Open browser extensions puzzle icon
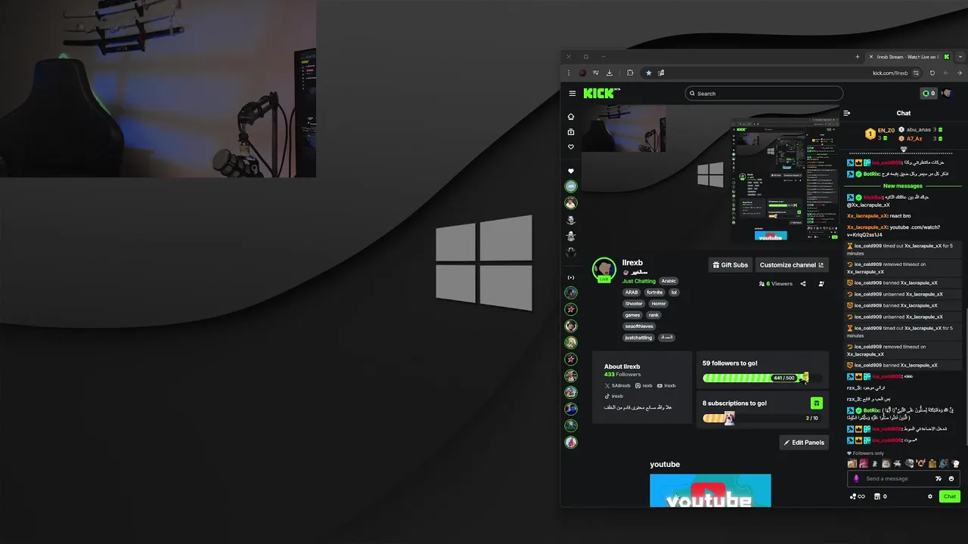 tap(630, 73)
